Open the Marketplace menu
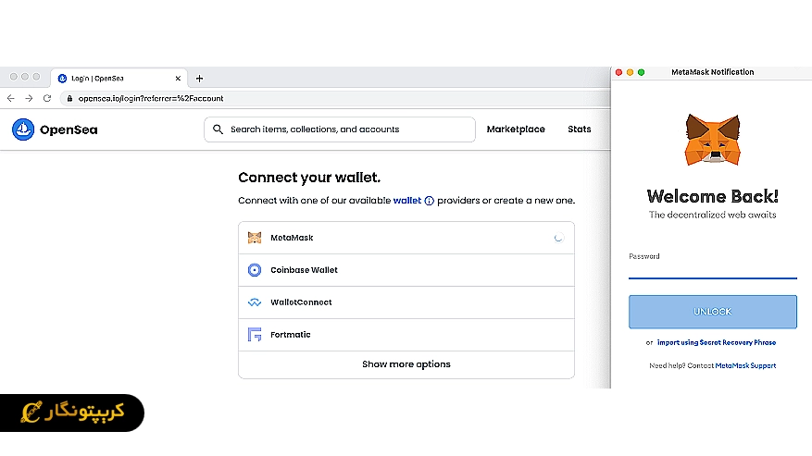812x456 pixels. tap(516, 129)
